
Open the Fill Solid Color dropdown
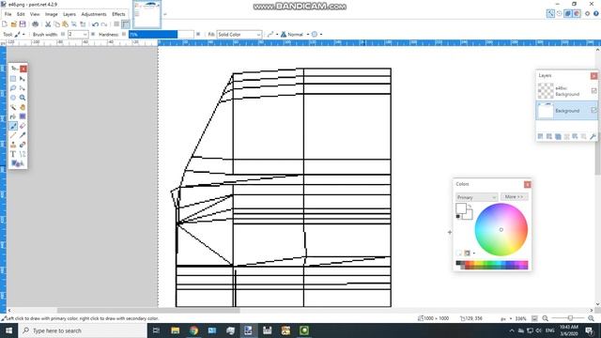pos(239,35)
